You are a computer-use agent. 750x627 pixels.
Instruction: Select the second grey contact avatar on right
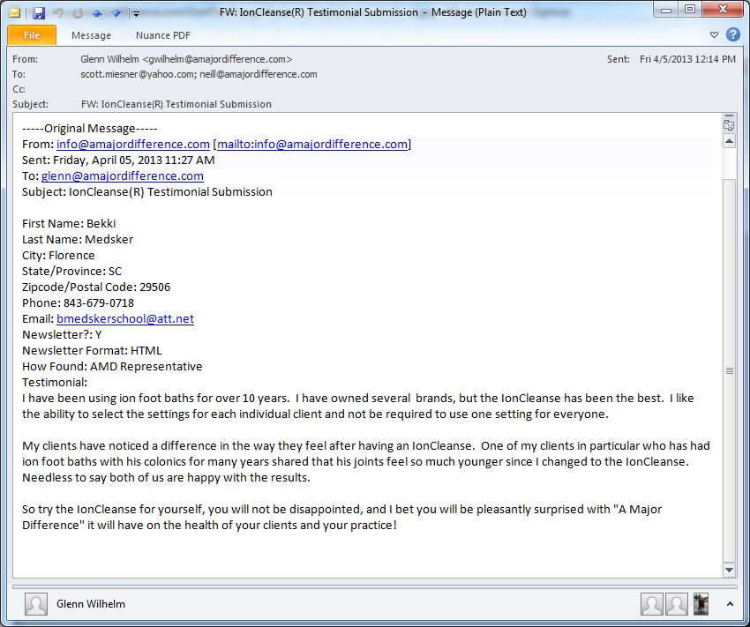coord(677,605)
